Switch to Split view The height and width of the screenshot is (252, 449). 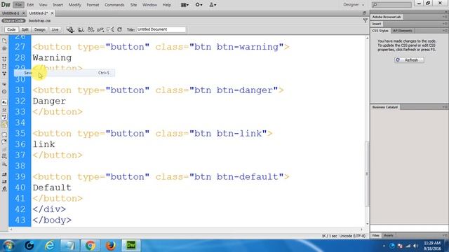tap(25, 29)
